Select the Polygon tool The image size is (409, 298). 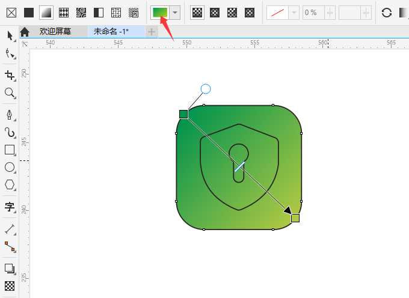[x=10, y=184]
